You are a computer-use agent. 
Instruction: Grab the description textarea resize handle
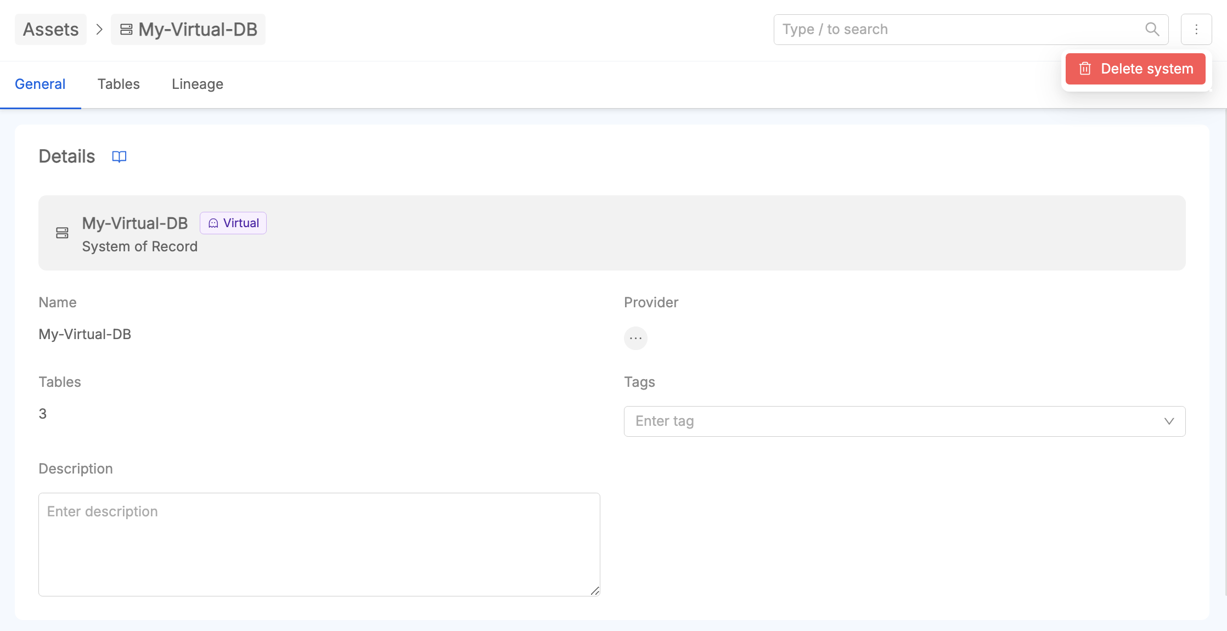click(595, 591)
